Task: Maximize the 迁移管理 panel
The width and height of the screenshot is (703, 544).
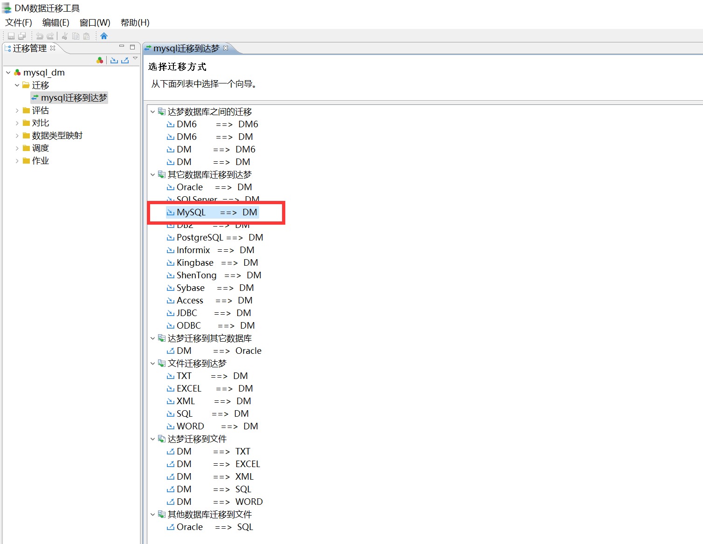Action: (132, 47)
